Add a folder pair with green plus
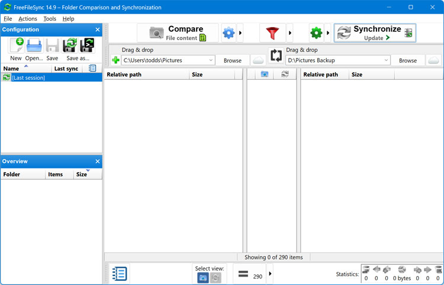The height and width of the screenshot is (285, 444). pyautogui.click(x=115, y=60)
